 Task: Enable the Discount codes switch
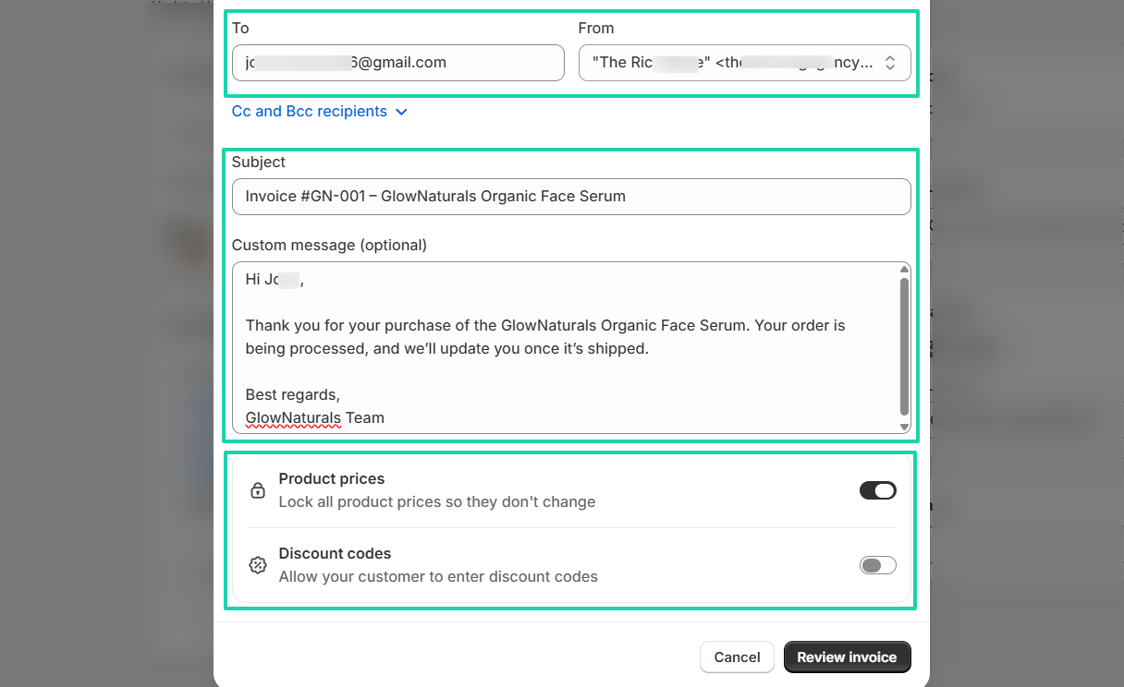(x=877, y=565)
